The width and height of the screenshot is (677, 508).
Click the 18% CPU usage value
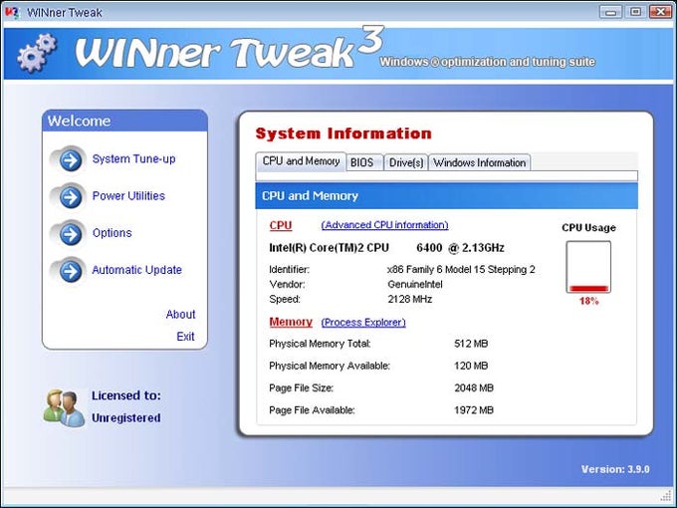point(589,301)
